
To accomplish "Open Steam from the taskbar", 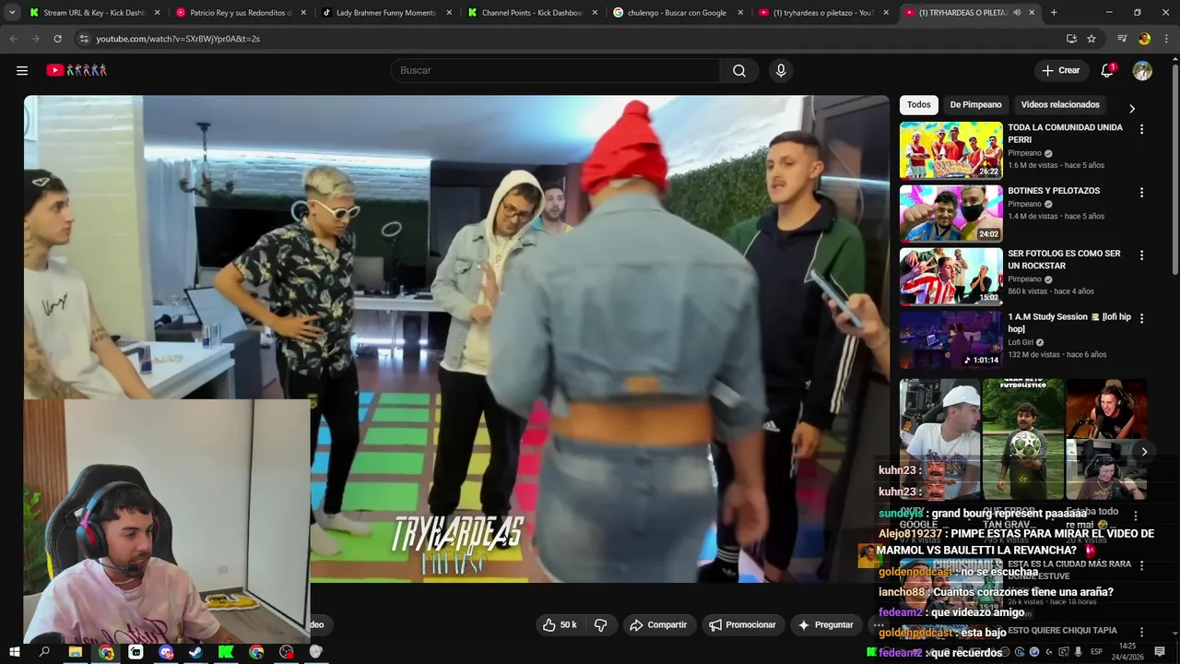I will coord(195,652).
